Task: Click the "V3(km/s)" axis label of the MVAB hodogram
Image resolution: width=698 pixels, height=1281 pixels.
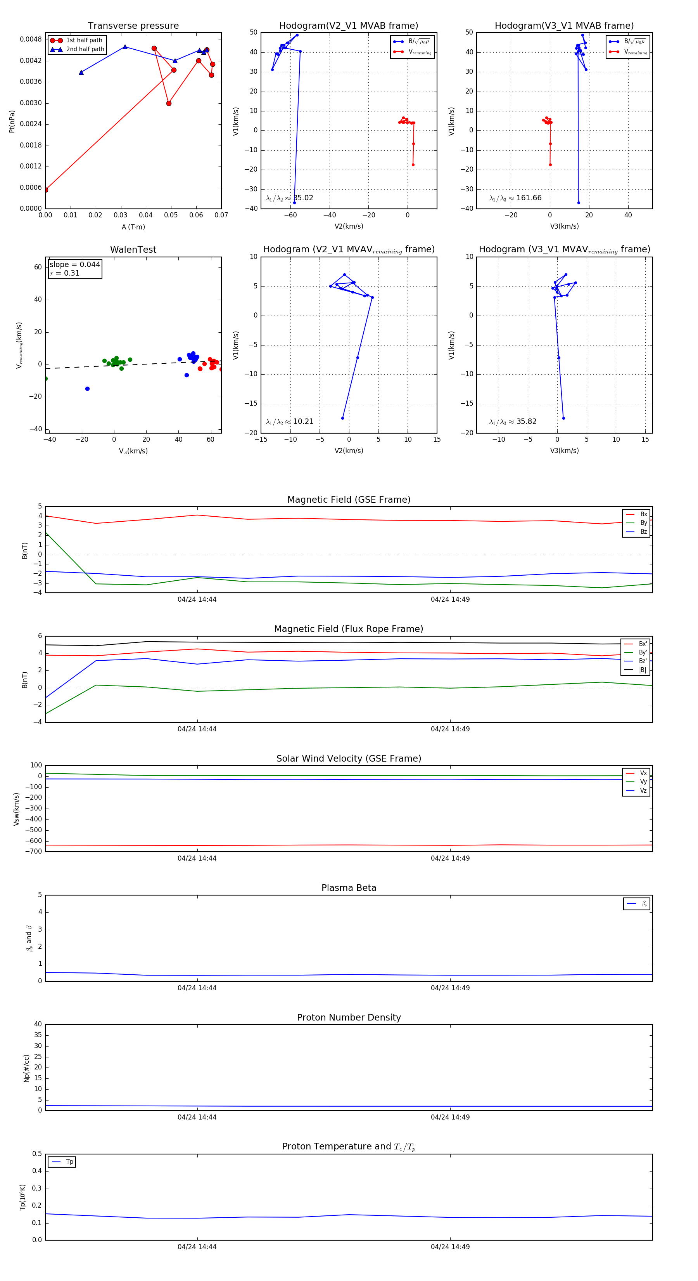Action: 564,226
